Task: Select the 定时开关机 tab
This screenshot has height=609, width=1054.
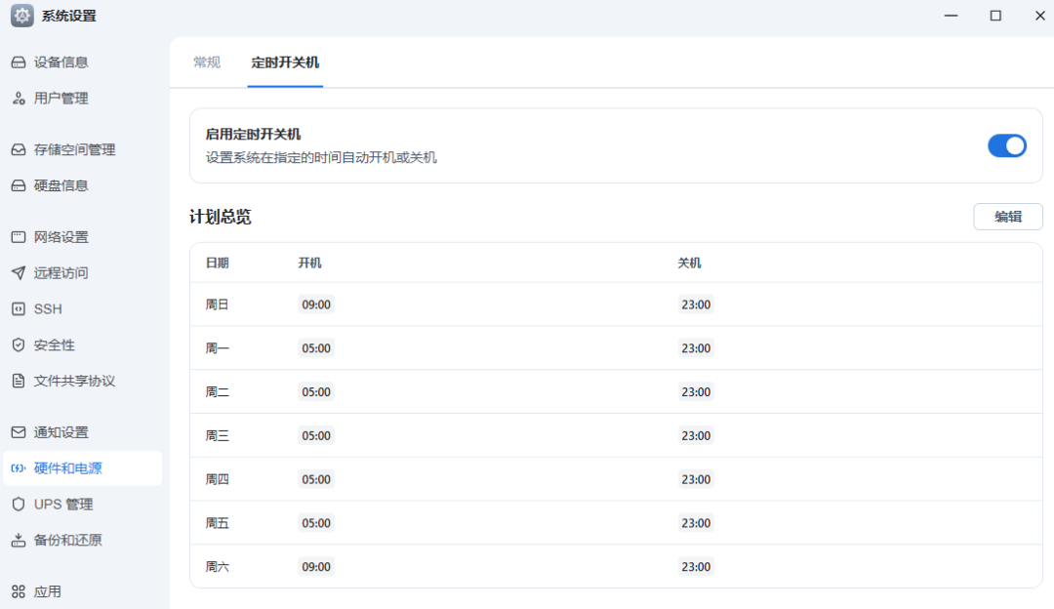Action: tap(285, 62)
